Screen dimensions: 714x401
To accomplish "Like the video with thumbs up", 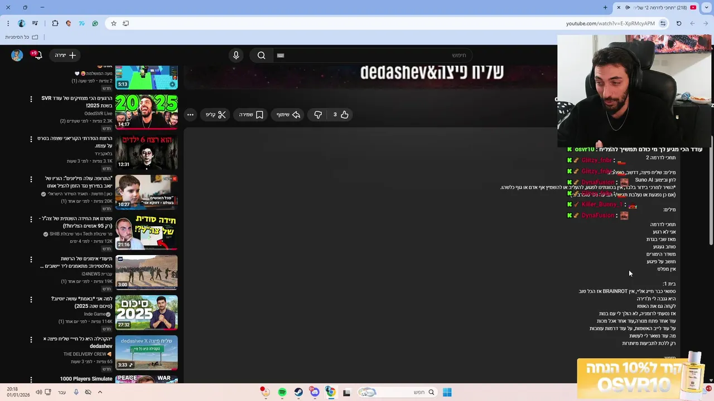I will [340, 115].
